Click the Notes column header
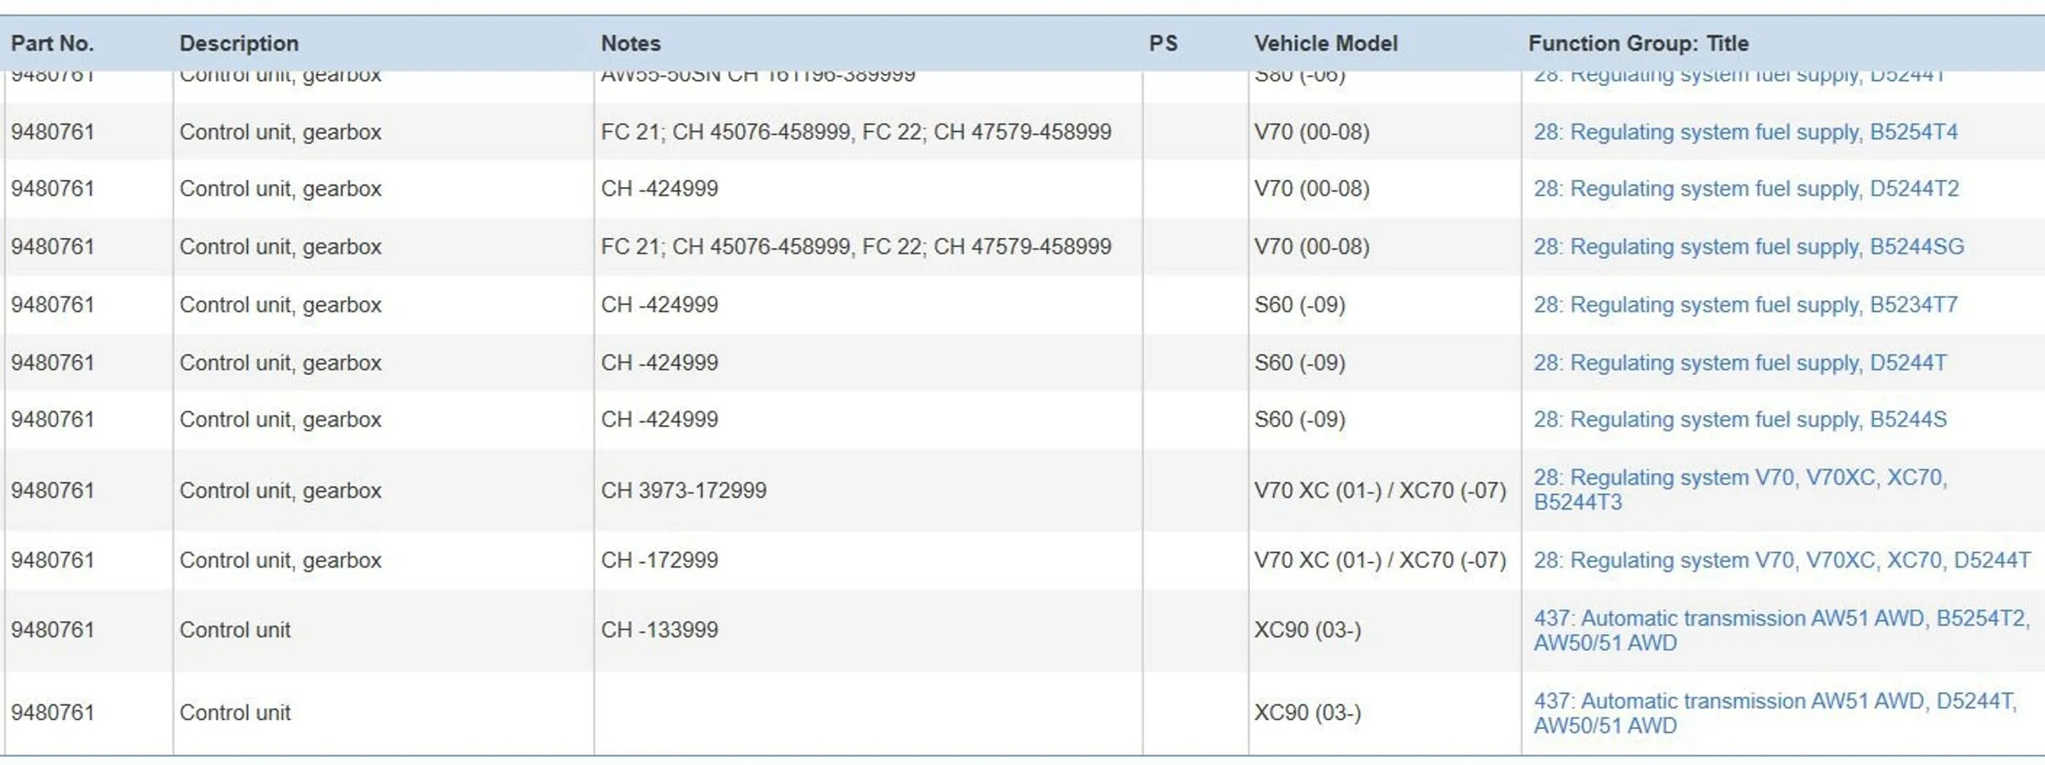Viewport: 2045px width, 765px height. 630,43
